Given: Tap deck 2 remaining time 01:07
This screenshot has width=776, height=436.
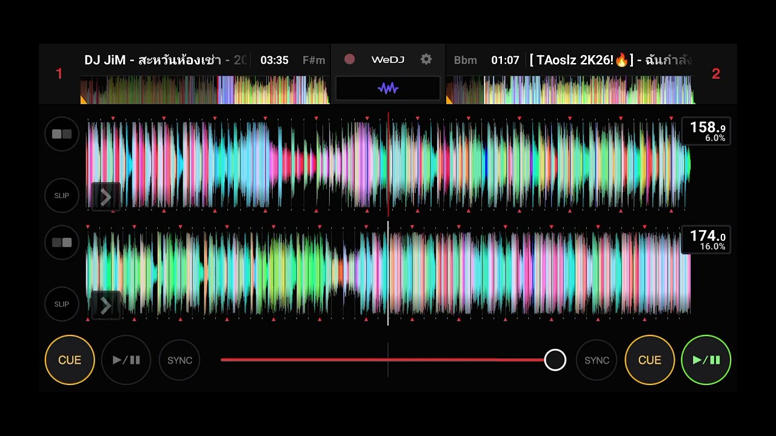Looking at the screenshot, I should [x=505, y=60].
